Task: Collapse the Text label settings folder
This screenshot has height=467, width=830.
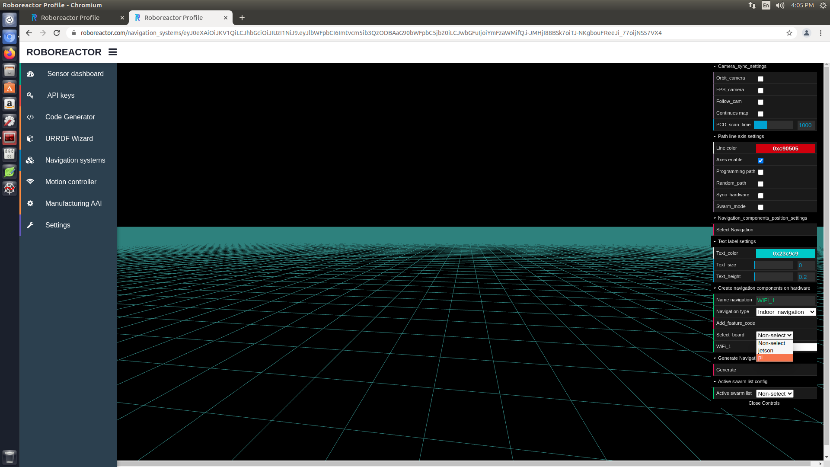Action: click(764, 241)
